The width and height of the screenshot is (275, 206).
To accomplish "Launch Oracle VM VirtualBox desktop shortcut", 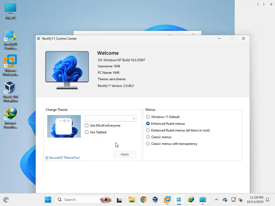I will [x=10, y=92].
